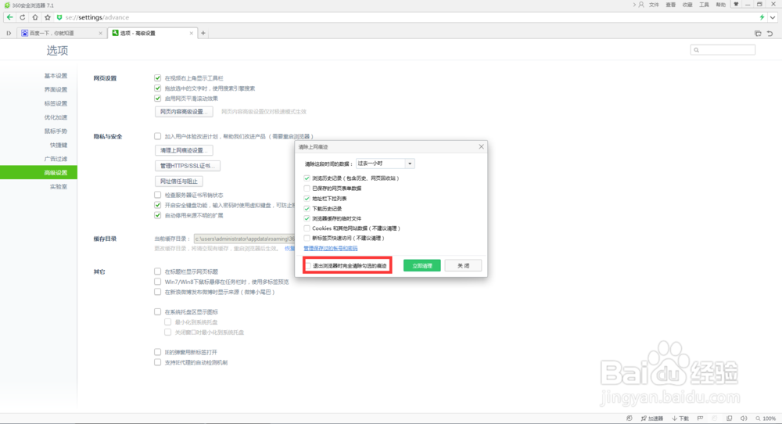782x424 pixels.
Task: Expand the address bar history dropdown arrow
Action: point(773,17)
